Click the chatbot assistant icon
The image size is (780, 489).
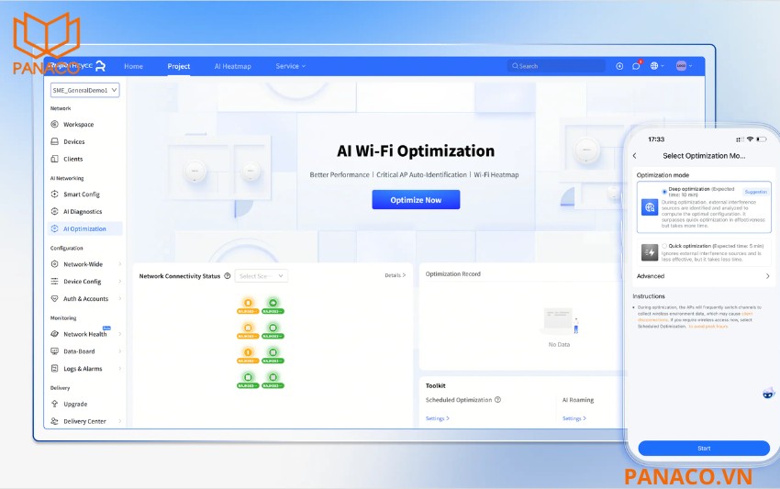768,393
